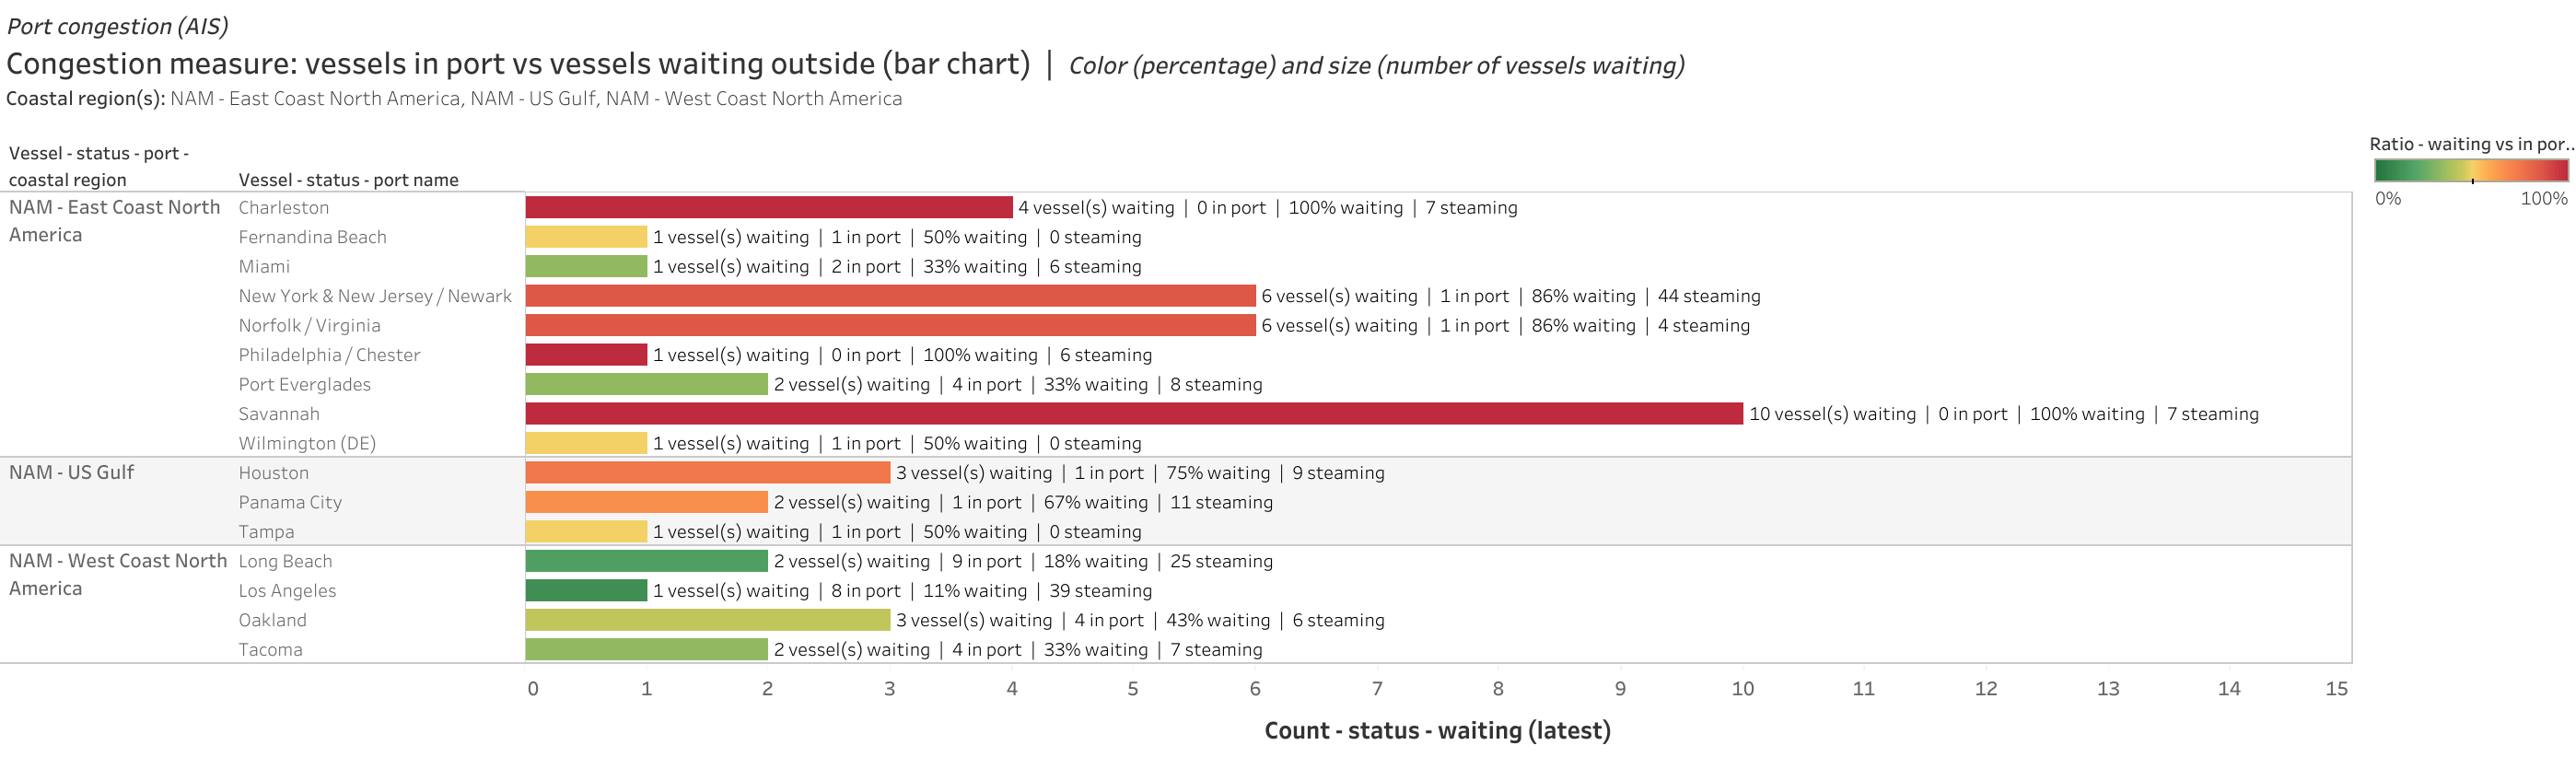Screen dimensions: 2576x757
Task: Click the New York & New Jersey / Newark bar
Action: tap(891, 296)
